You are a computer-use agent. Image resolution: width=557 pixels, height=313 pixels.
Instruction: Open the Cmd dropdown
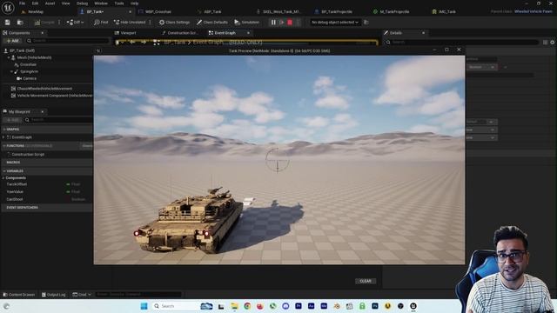pyautogui.click(x=82, y=295)
